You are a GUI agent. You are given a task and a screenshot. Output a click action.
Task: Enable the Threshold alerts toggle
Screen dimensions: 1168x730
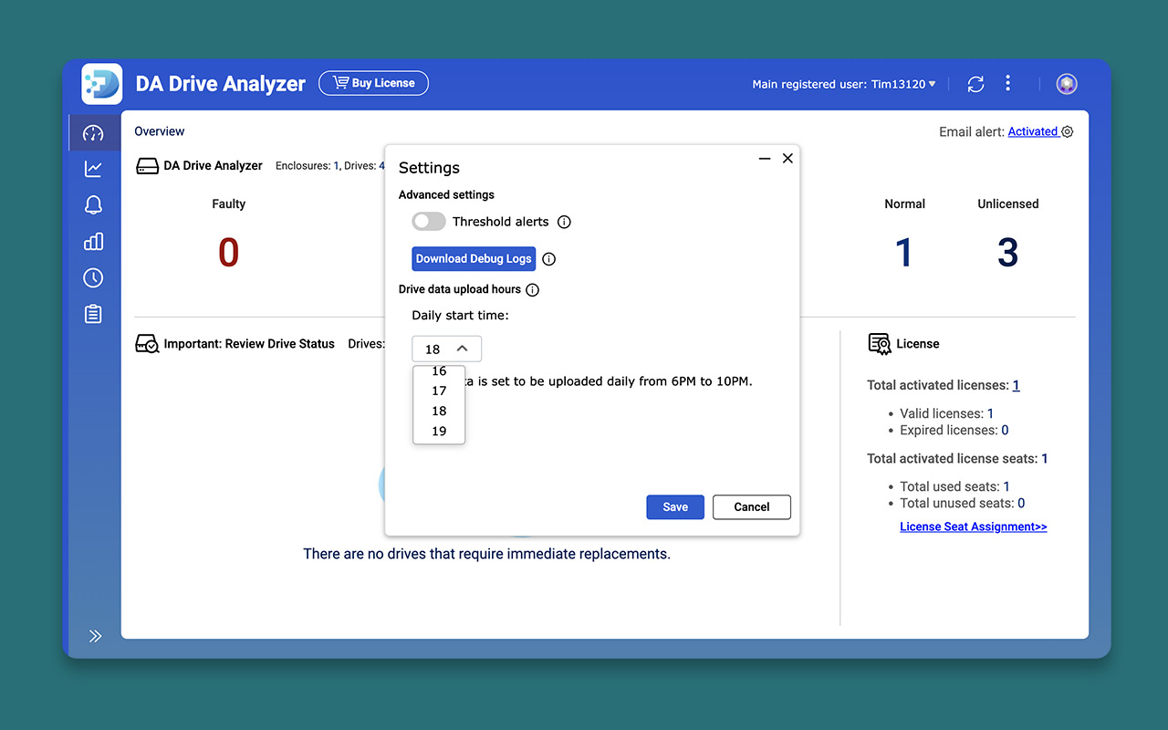tap(429, 222)
